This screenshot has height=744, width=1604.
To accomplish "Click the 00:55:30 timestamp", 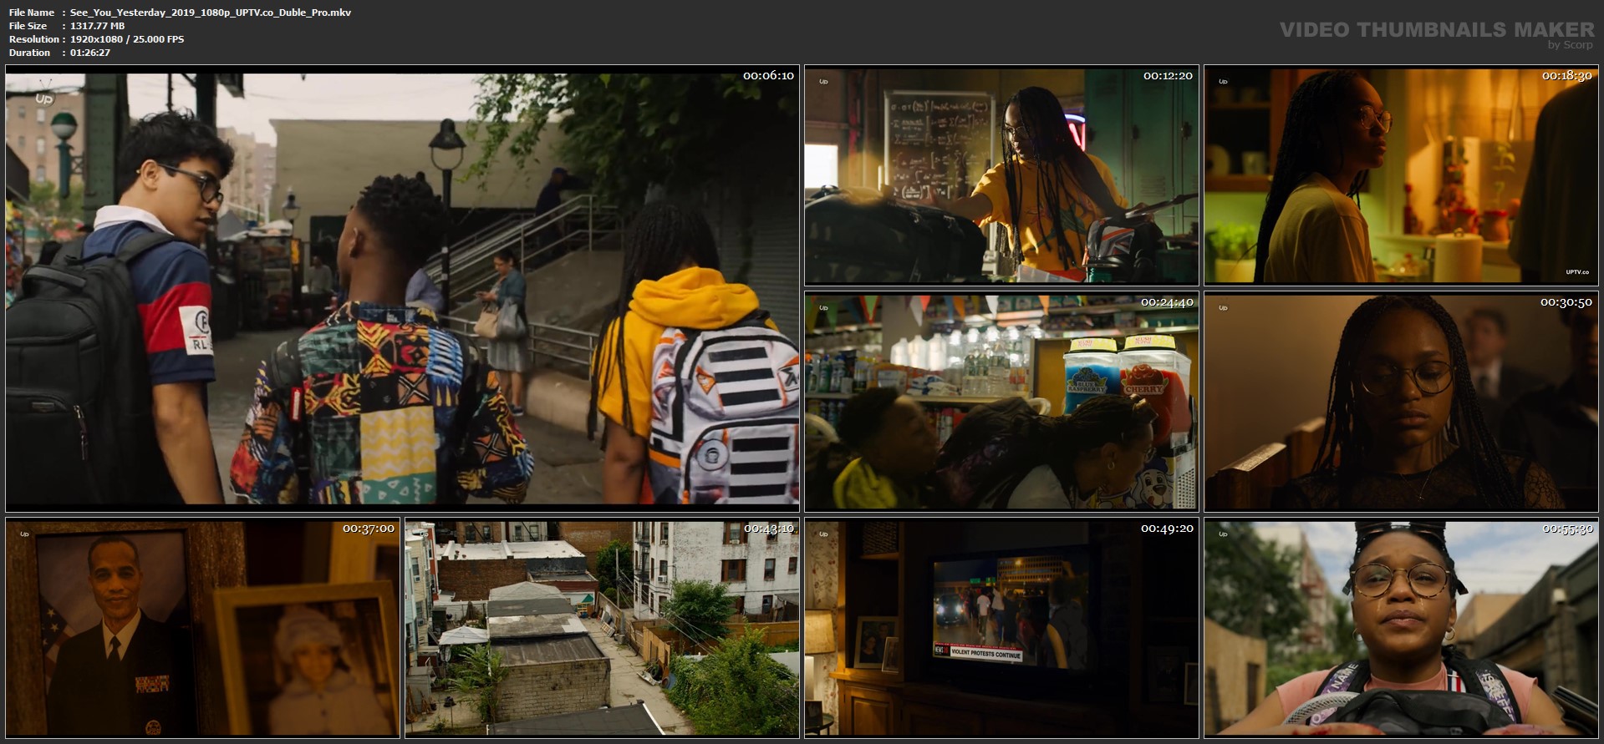I will [x=1567, y=529].
